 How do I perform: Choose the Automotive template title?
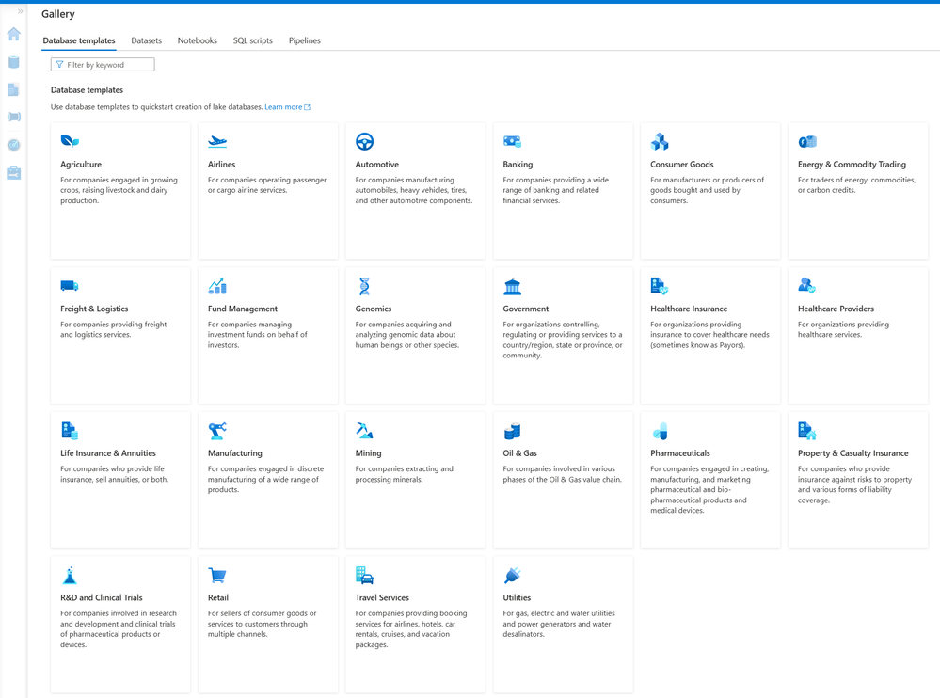(x=376, y=165)
